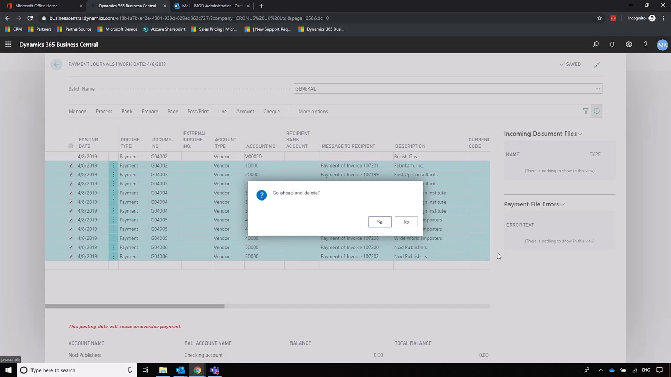Go back using page back arrow
671x377 pixels.
click(56, 64)
